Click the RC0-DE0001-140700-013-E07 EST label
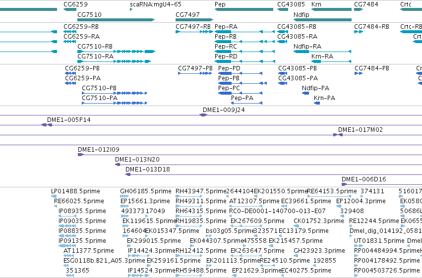422x278 pixels. (x=277, y=211)
